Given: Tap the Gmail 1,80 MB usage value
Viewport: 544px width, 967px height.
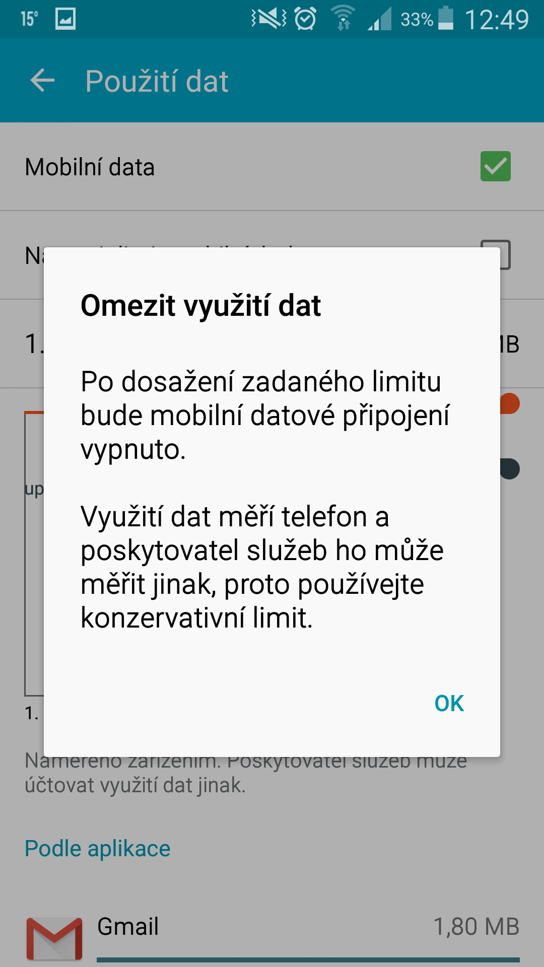Looking at the screenshot, I should point(477,927).
